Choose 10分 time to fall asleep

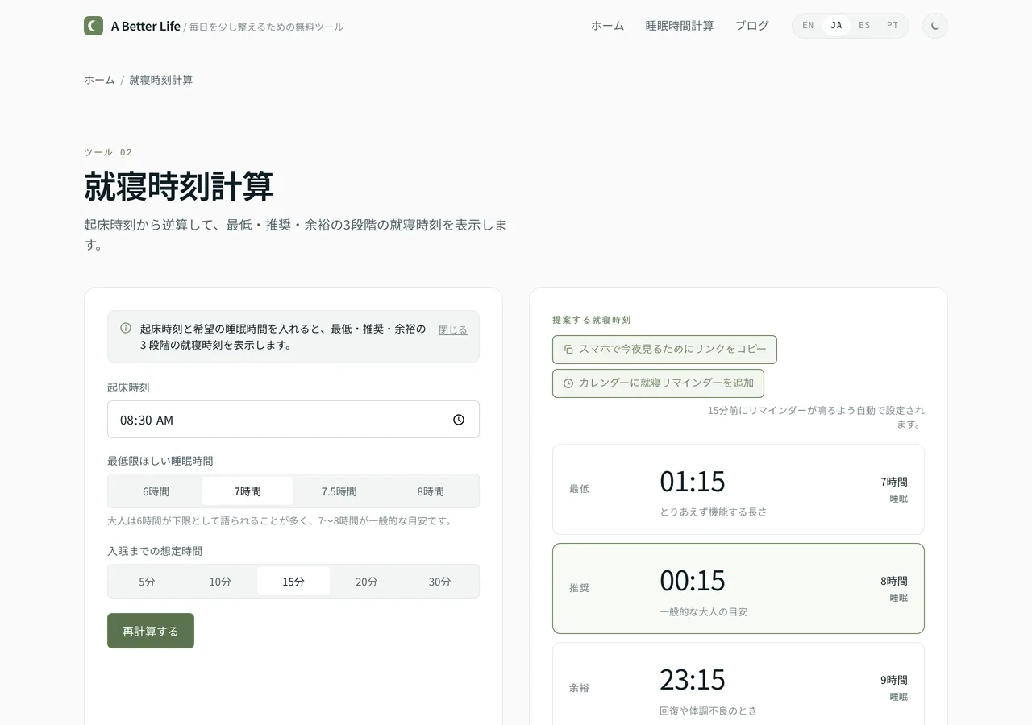coord(220,582)
